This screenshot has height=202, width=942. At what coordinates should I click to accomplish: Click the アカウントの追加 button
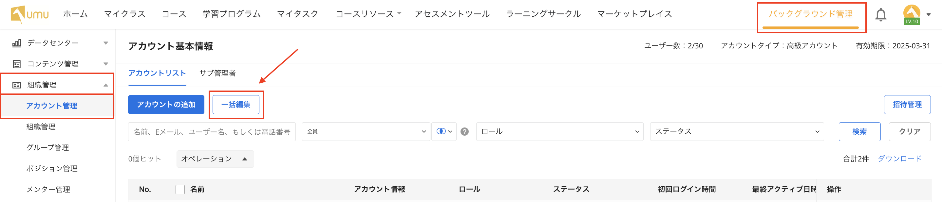[166, 105]
